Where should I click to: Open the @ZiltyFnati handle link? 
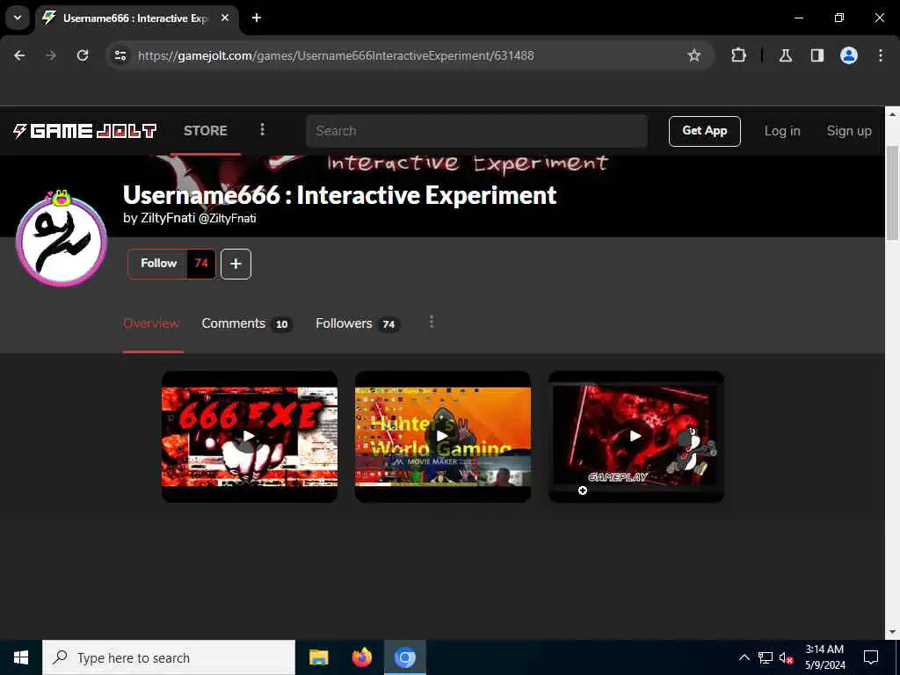[x=228, y=219]
